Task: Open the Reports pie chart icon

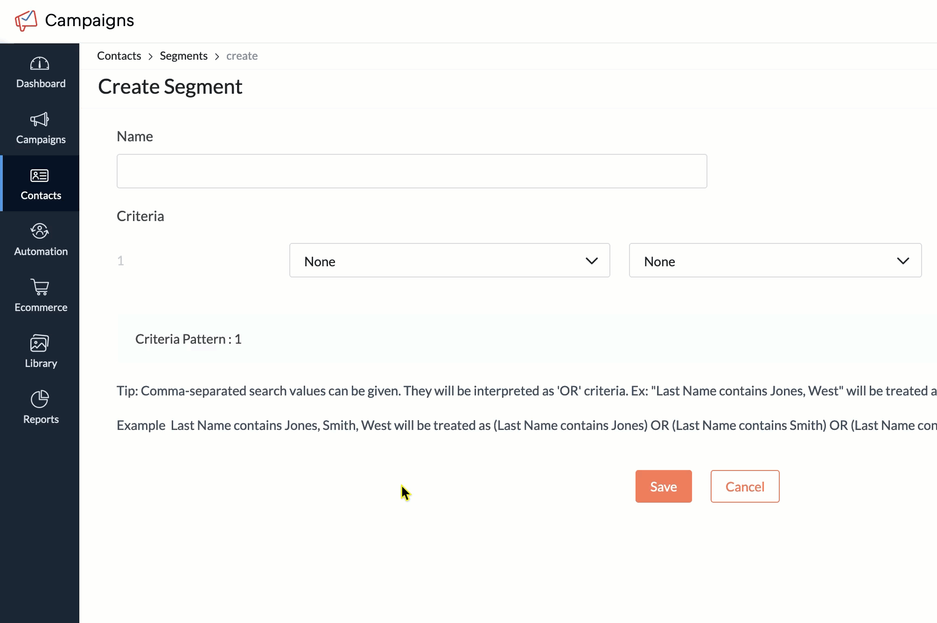Action: (x=40, y=399)
